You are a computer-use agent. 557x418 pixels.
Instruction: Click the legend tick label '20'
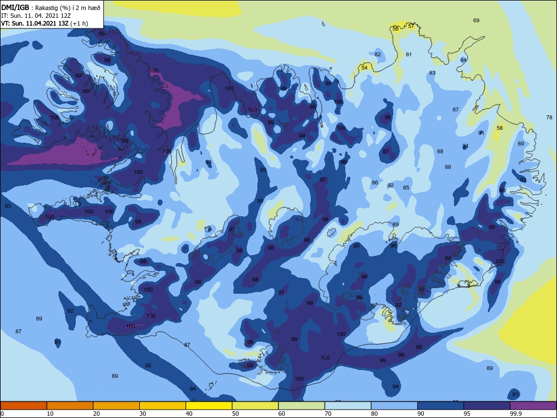[x=96, y=414]
